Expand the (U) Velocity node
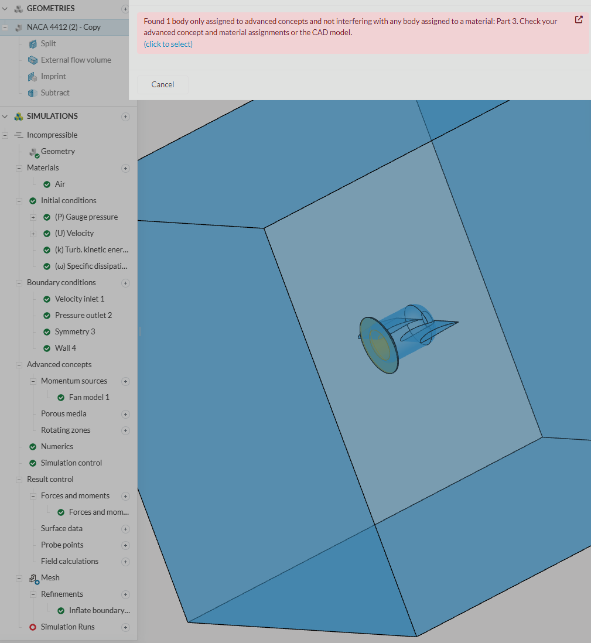Image resolution: width=591 pixels, height=643 pixels. [x=33, y=234]
